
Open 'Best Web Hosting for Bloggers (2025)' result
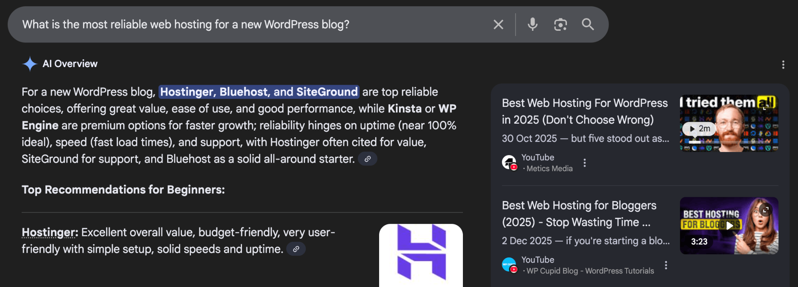pyautogui.click(x=579, y=214)
